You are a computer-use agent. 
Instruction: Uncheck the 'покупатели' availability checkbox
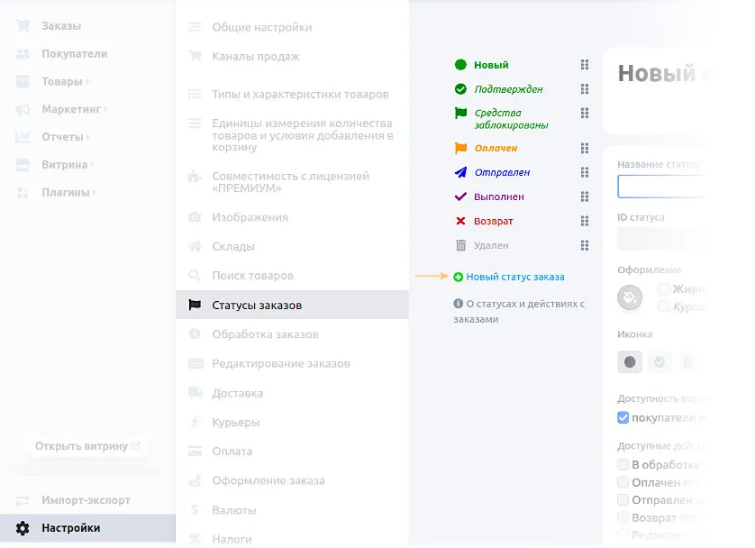[x=623, y=417]
